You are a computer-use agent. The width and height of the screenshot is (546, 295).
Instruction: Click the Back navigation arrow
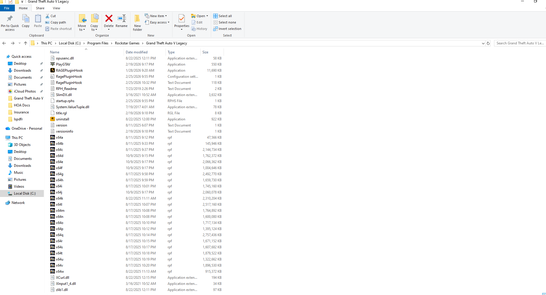pos(4,43)
